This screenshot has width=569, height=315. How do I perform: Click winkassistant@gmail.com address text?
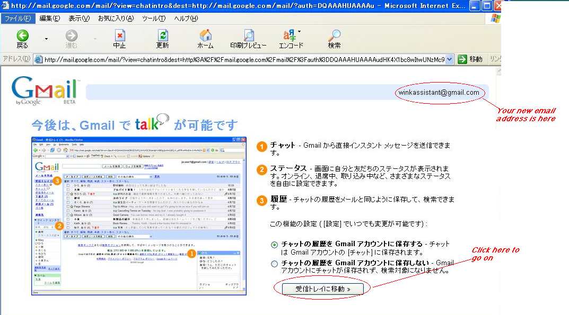pyautogui.click(x=439, y=93)
